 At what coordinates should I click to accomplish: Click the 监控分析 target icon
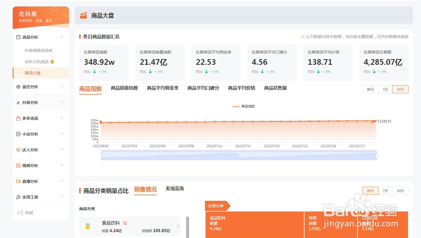[18, 87]
